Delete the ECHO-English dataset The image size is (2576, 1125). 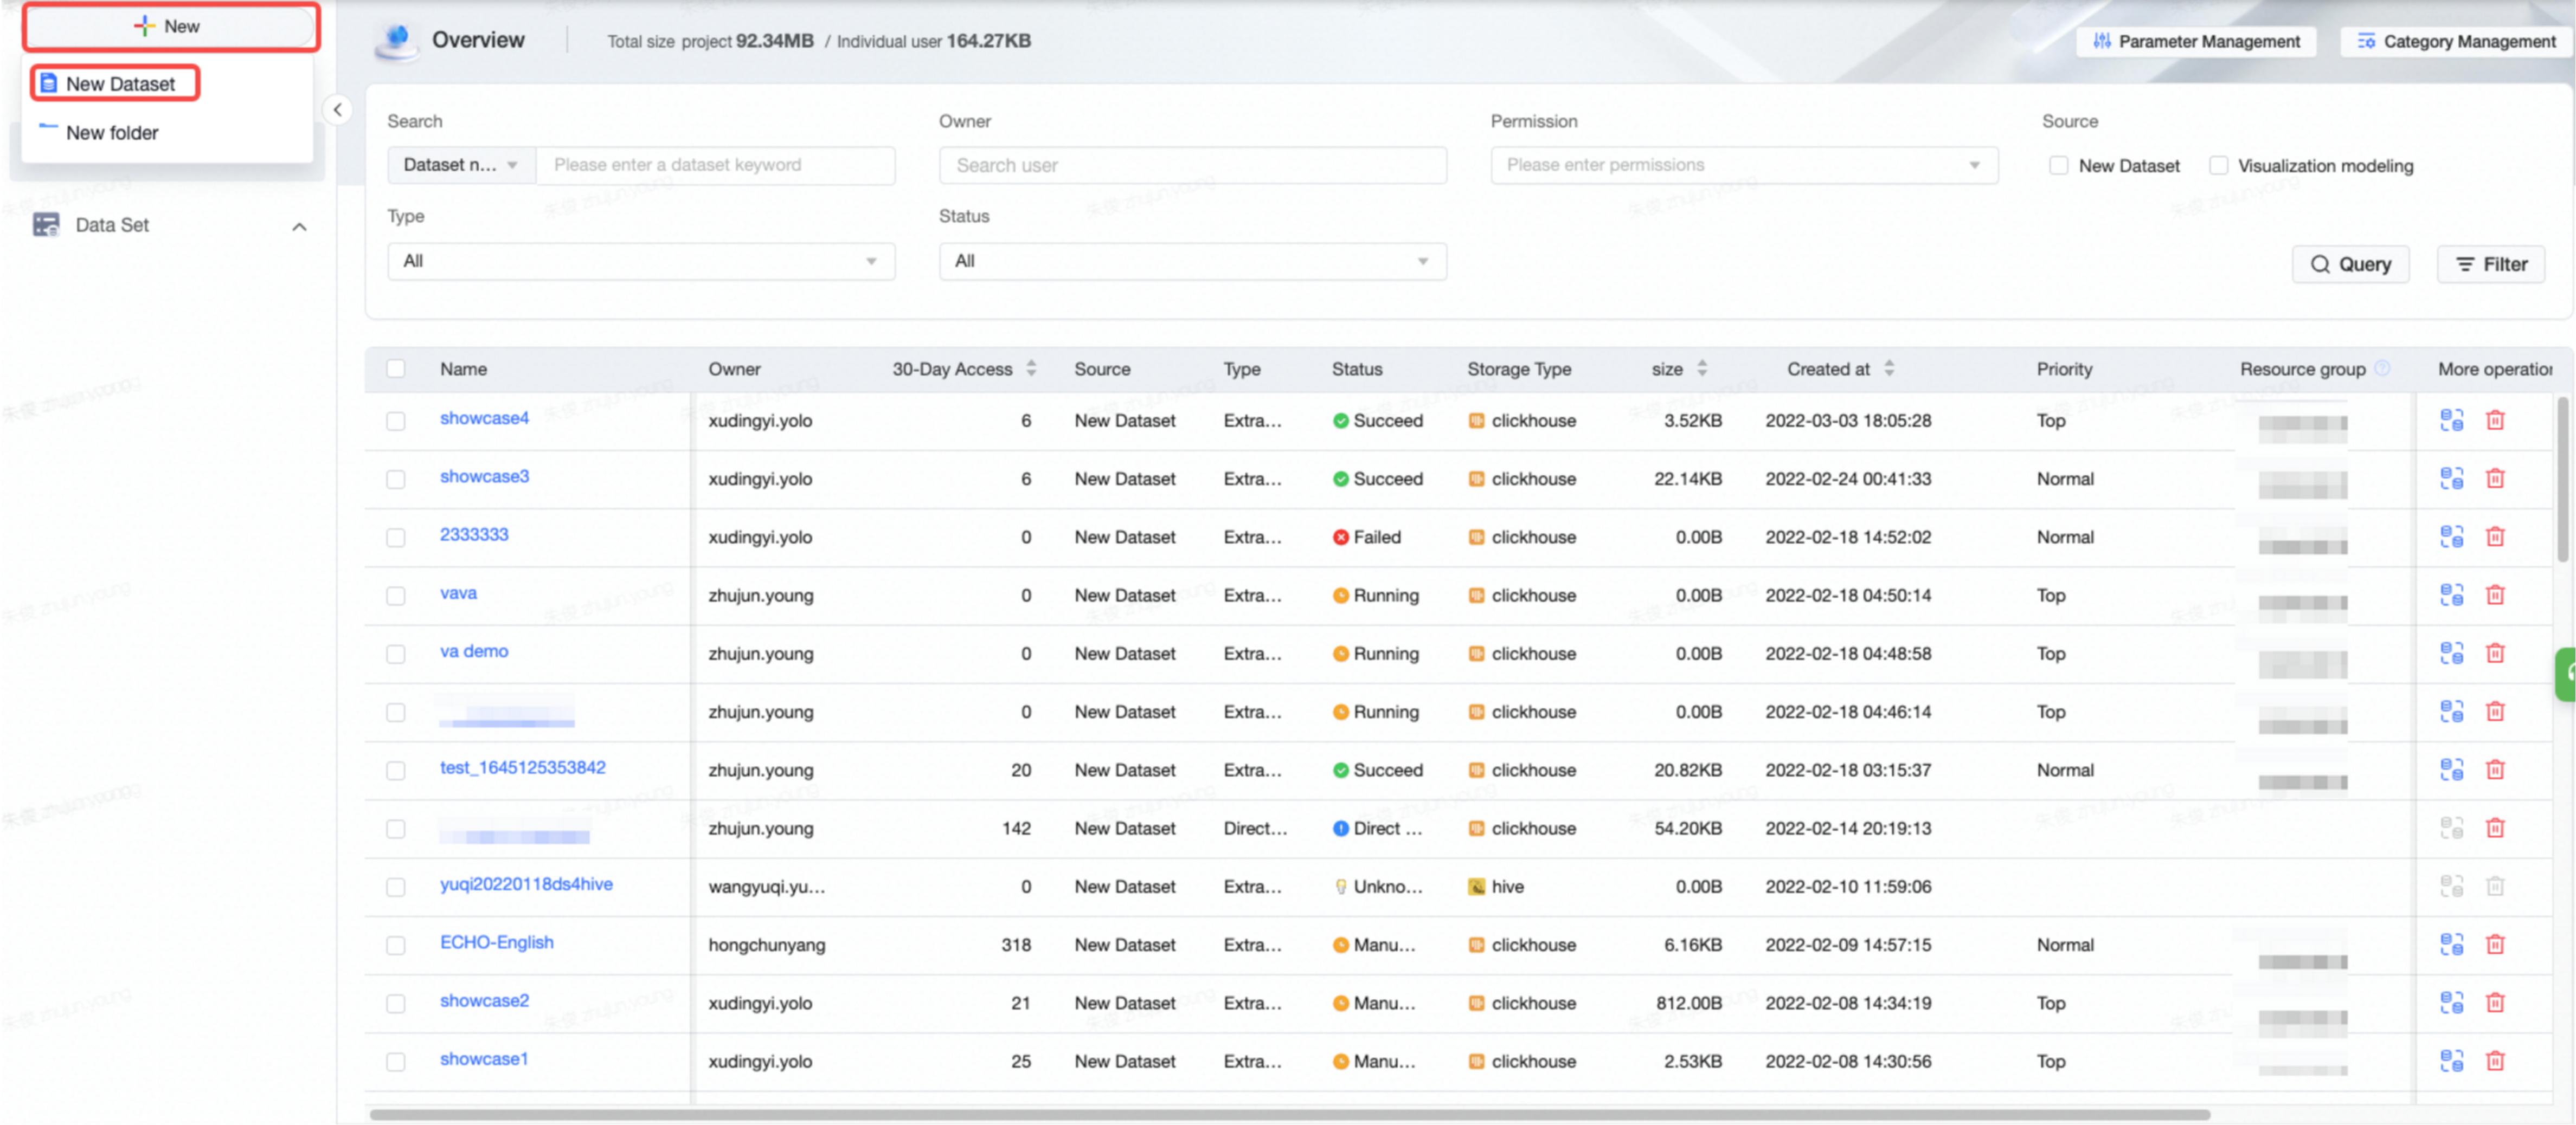coord(2495,944)
